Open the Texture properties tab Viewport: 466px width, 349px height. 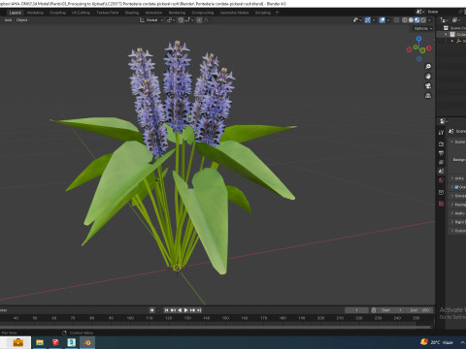[441, 204]
